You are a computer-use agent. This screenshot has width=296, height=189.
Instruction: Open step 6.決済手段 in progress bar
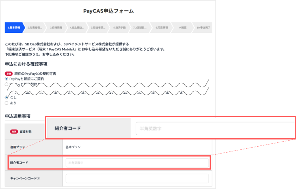pyautogui.click(x=119, y=28)
